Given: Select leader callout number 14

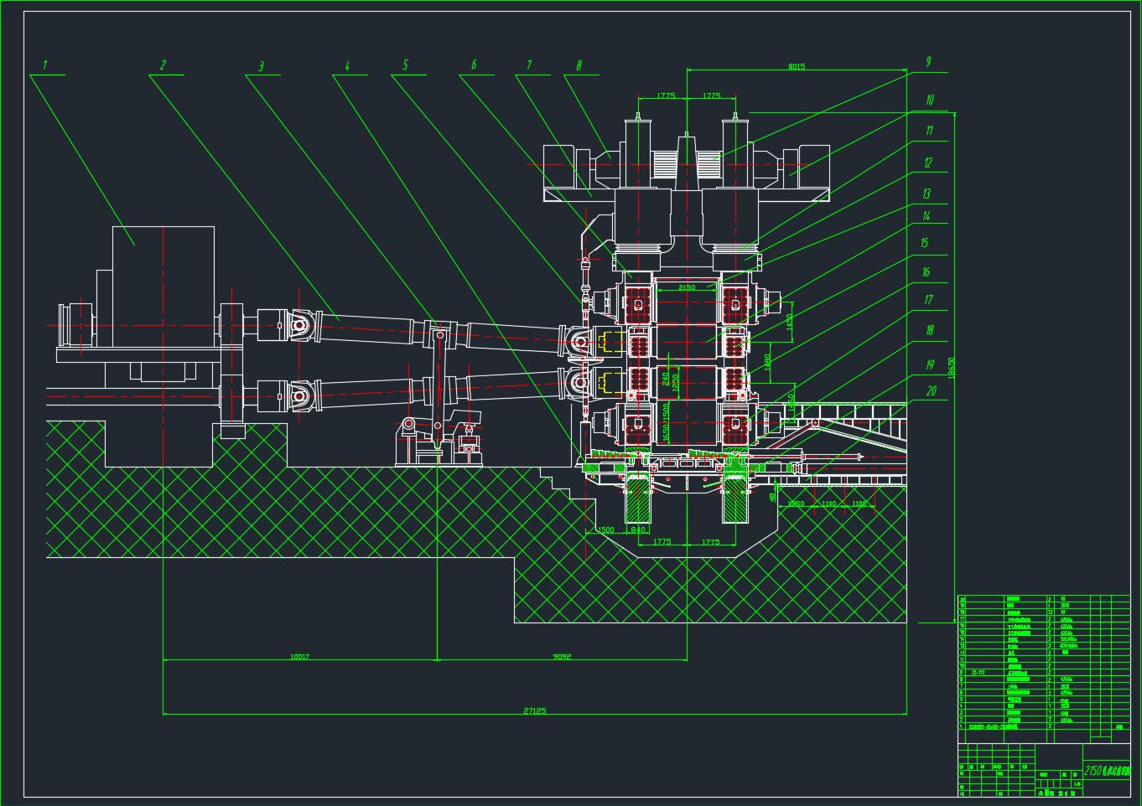Looking at the screenshot, I should (927, 216).
